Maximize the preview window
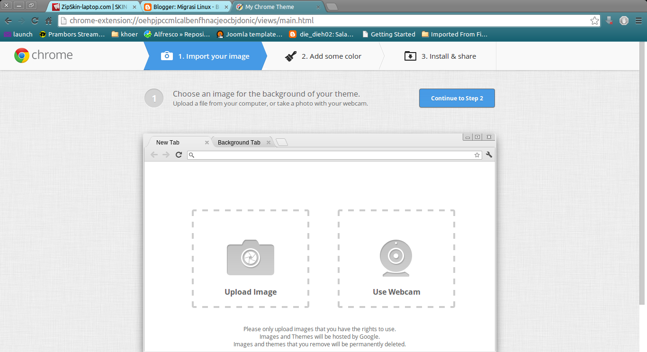 [x=477, y=137]
